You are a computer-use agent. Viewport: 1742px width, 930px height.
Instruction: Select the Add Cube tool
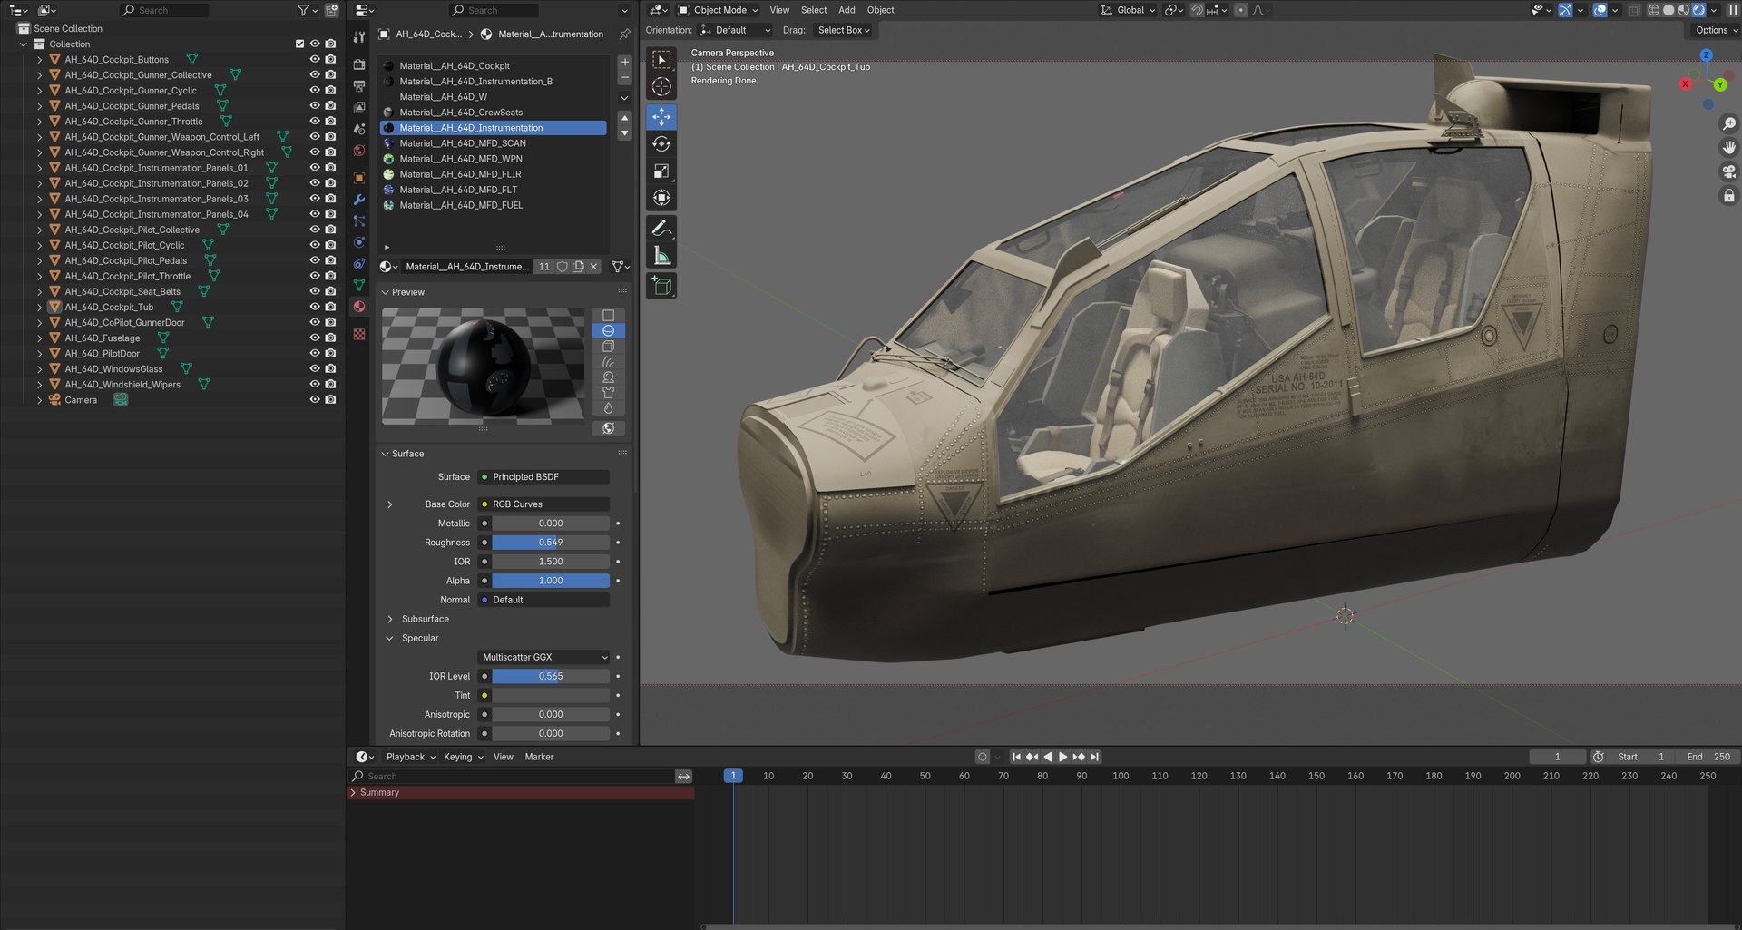(x=661, y=286)
